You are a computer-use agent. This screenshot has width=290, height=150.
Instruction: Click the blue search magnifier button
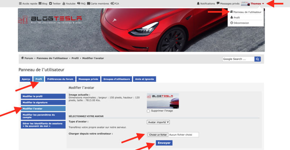tap(258, 59)
